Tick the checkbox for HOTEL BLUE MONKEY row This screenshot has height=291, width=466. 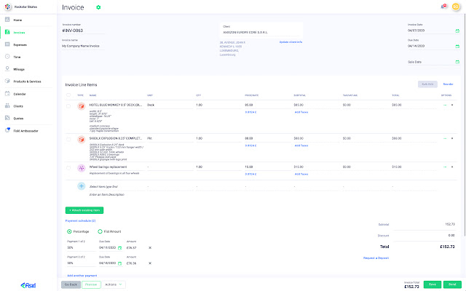tap(69, 105)
